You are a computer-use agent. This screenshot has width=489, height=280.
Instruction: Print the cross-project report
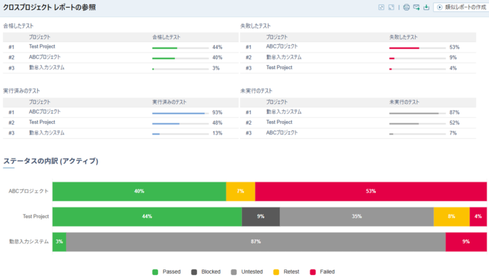[406, 7]
